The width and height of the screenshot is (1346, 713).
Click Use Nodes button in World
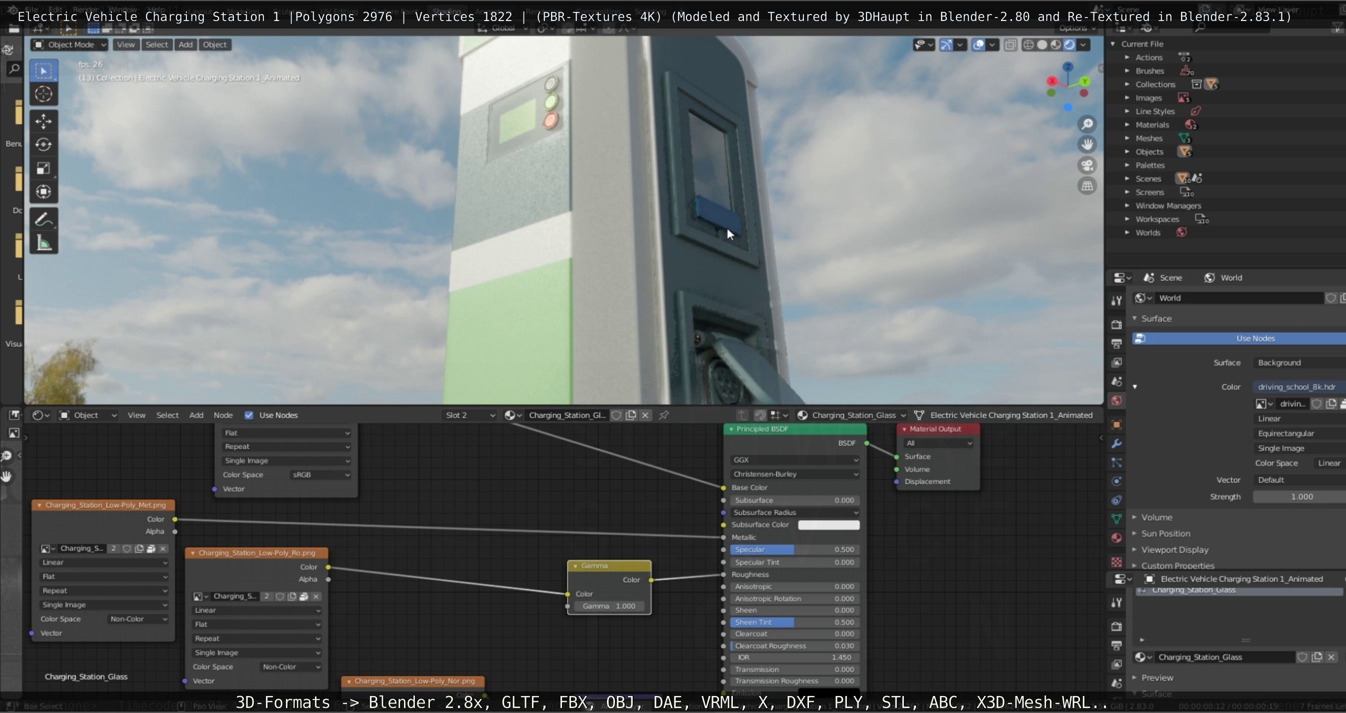(1239, 338)
